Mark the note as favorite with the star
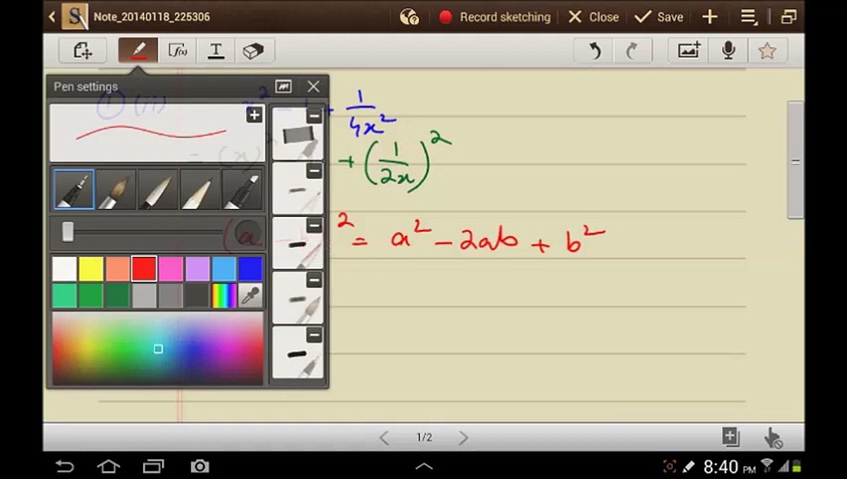The width and height of the screenshot is (847, 479). 767,51
